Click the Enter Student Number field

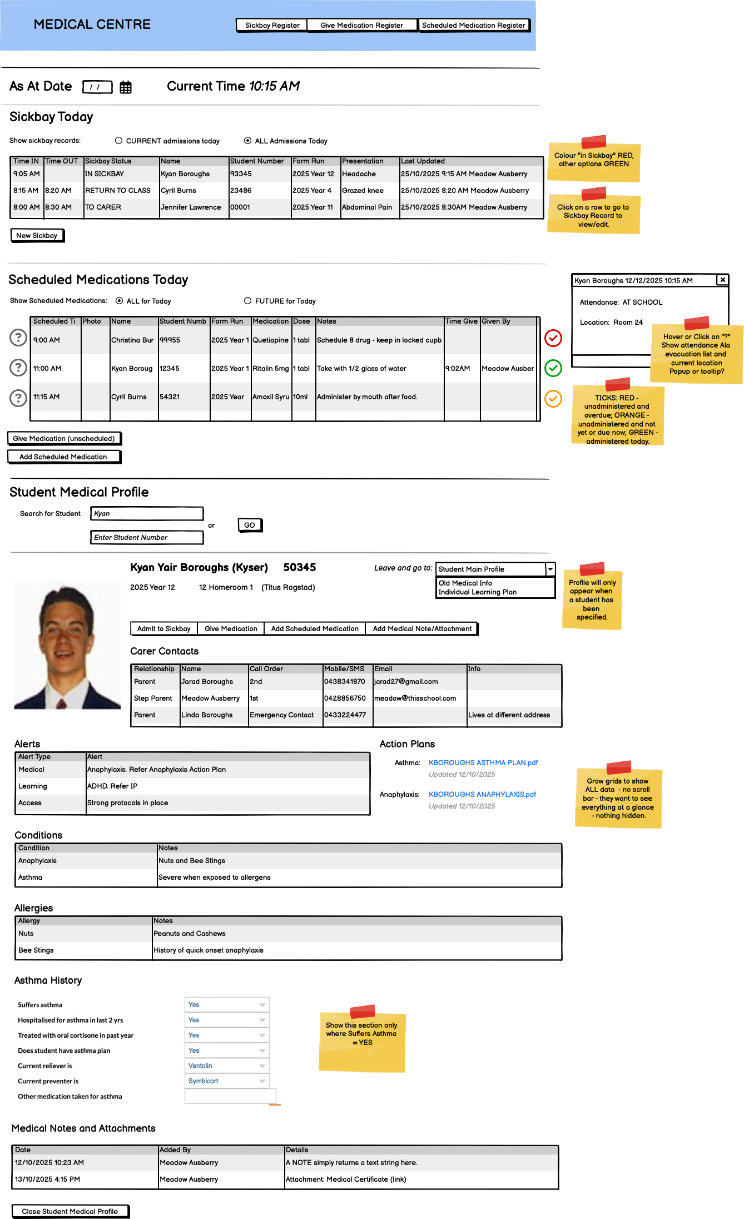click(147, 537)
